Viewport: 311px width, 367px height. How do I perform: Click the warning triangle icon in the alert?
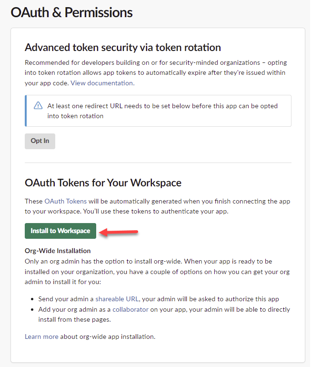point(38,106)
